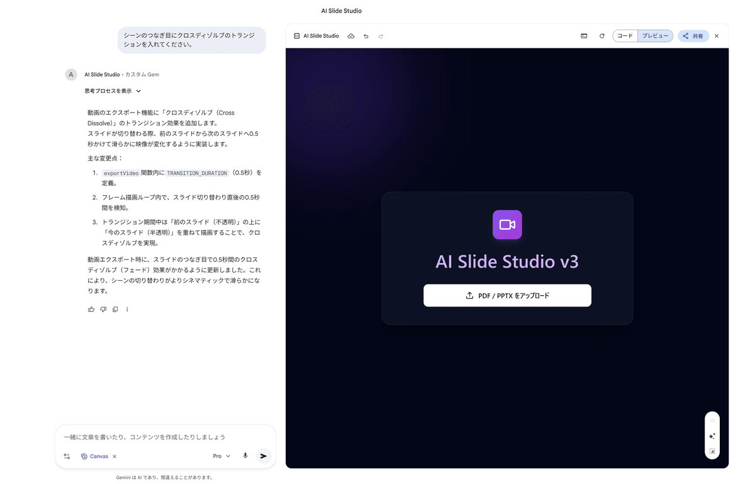Undo the last canvas change
Screen dimensions: 755x484
(366, 36)
